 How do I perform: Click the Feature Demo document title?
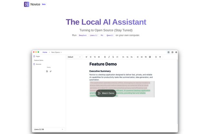103,64
